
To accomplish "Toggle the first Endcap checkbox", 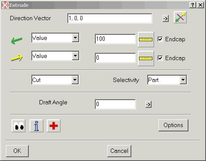I will [x=160, y=39].
